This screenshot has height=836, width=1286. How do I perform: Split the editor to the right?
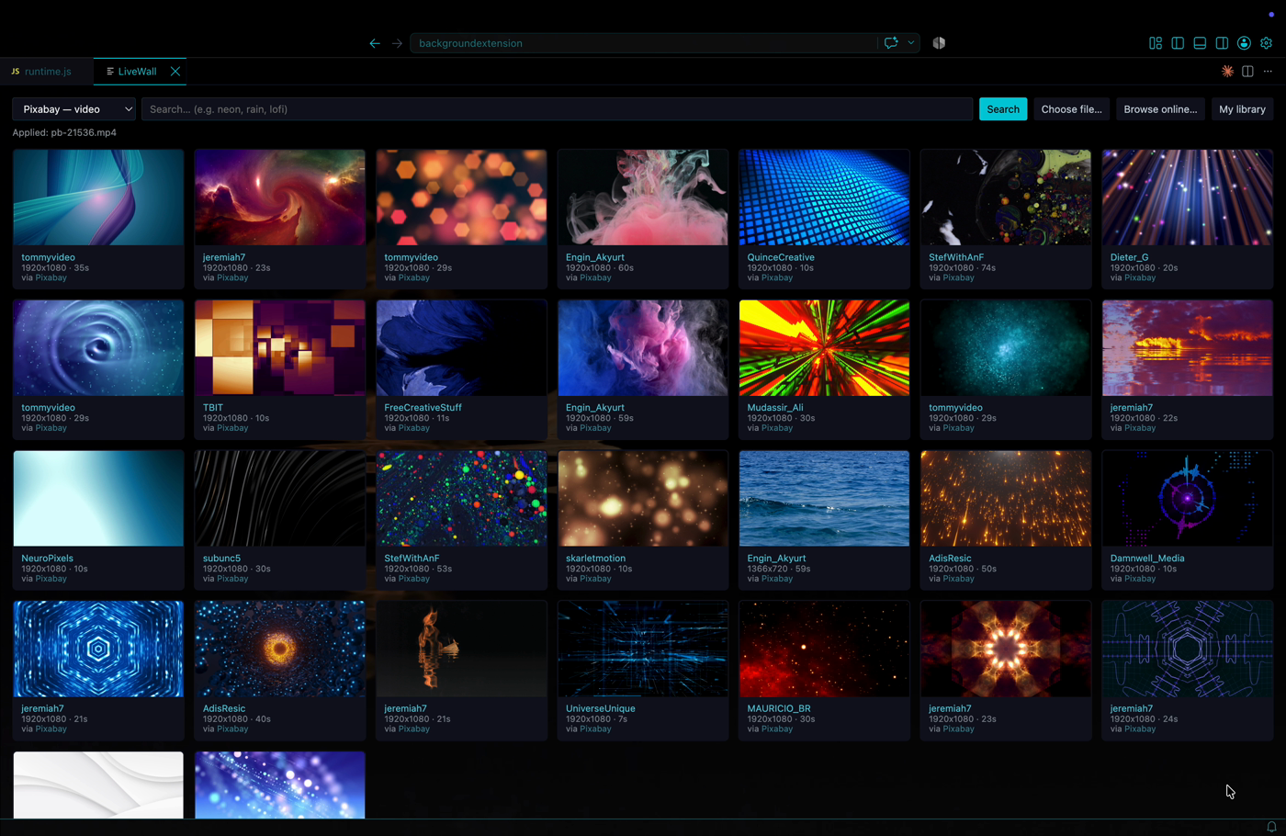pos(1247,71)
